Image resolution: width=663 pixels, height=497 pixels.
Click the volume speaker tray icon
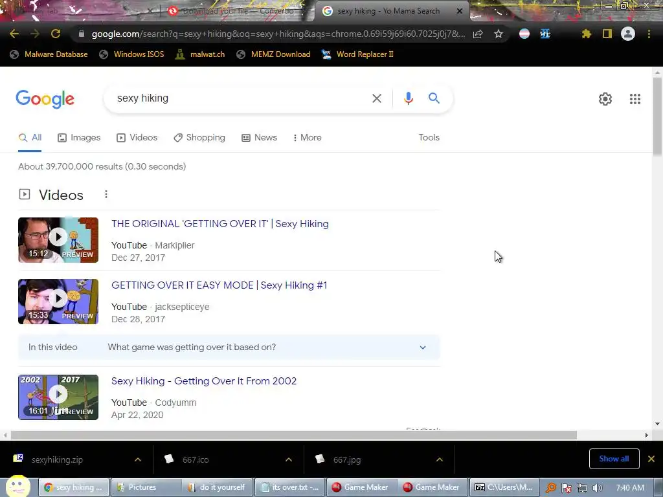point(598,488)
